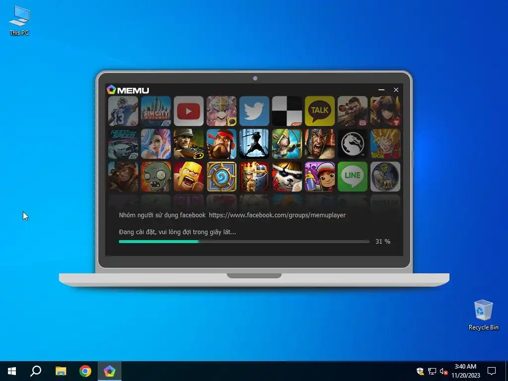Click the 31 % progress value
The width and height of the screenshot is (508, 381).
coord(383,242)
